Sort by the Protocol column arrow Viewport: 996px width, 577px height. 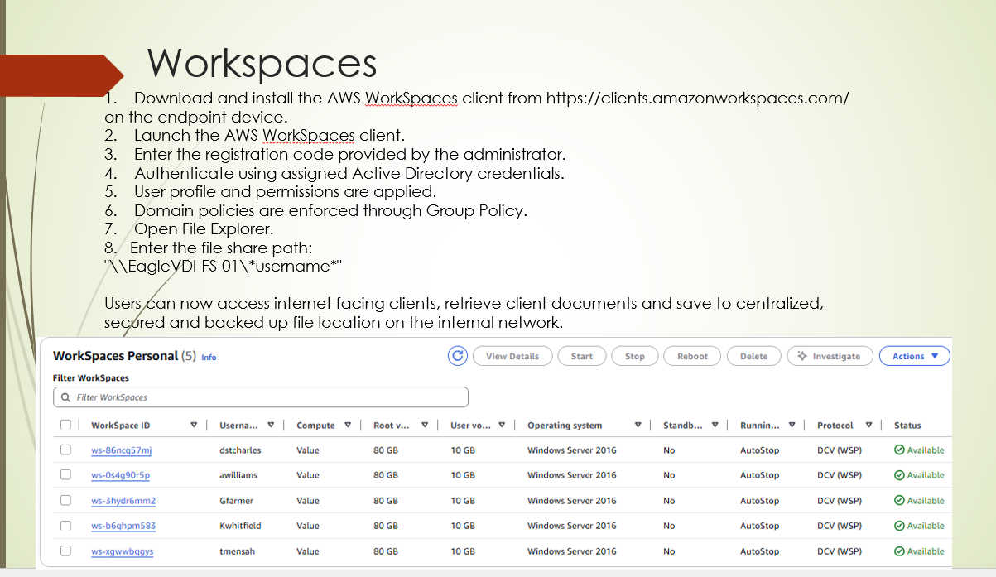pos(868,426)
